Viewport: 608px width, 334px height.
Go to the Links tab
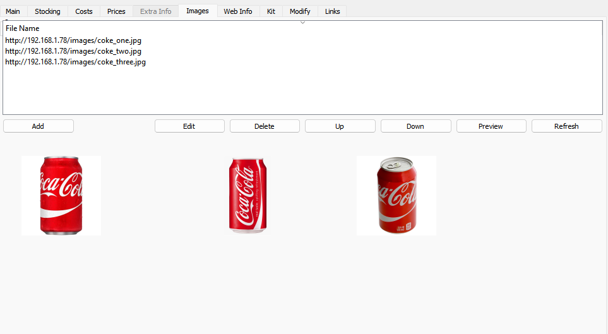point(332,11)
